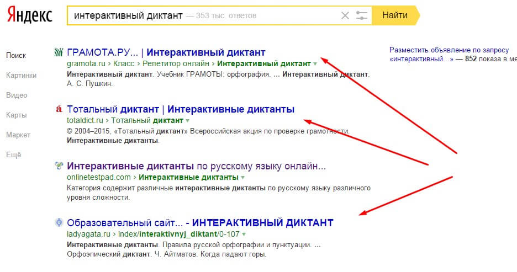This screenshot has height=272, width=517.
Task: Open the onlinetestpad.com domain link
Action: (x=99, y=177)
